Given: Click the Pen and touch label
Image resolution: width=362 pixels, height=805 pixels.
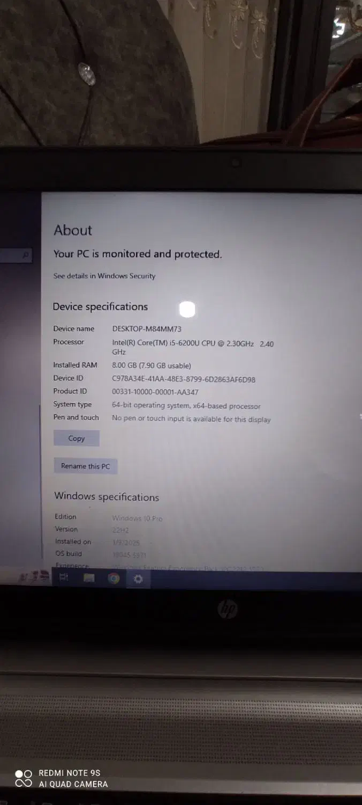Looking at the screenshot, I should coord(76,417).
